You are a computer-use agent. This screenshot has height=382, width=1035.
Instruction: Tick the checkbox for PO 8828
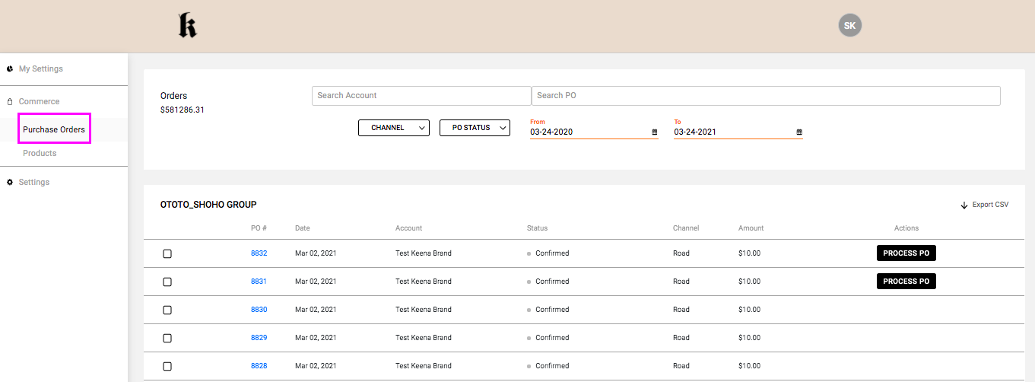[167, 367]
